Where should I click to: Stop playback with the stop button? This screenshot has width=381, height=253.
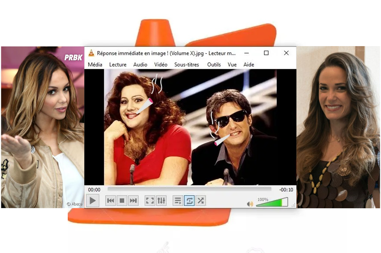(x=122, y=201)
